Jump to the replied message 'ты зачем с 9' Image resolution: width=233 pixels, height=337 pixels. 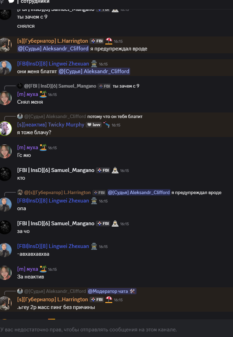click(126, 86)
